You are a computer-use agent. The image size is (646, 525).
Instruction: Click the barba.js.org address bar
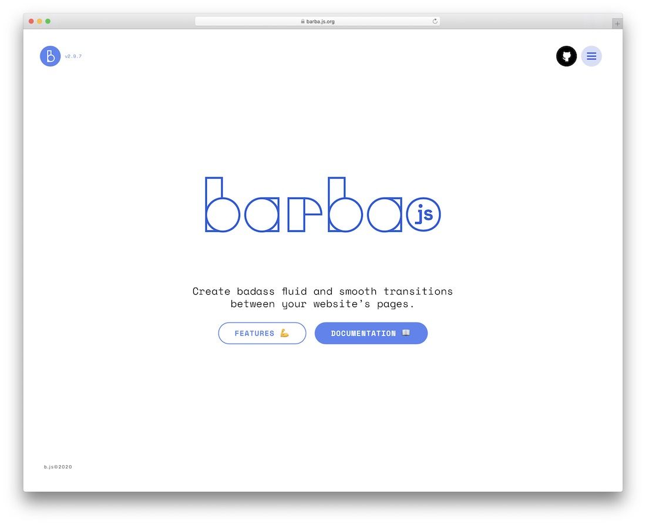coord(317,21)
